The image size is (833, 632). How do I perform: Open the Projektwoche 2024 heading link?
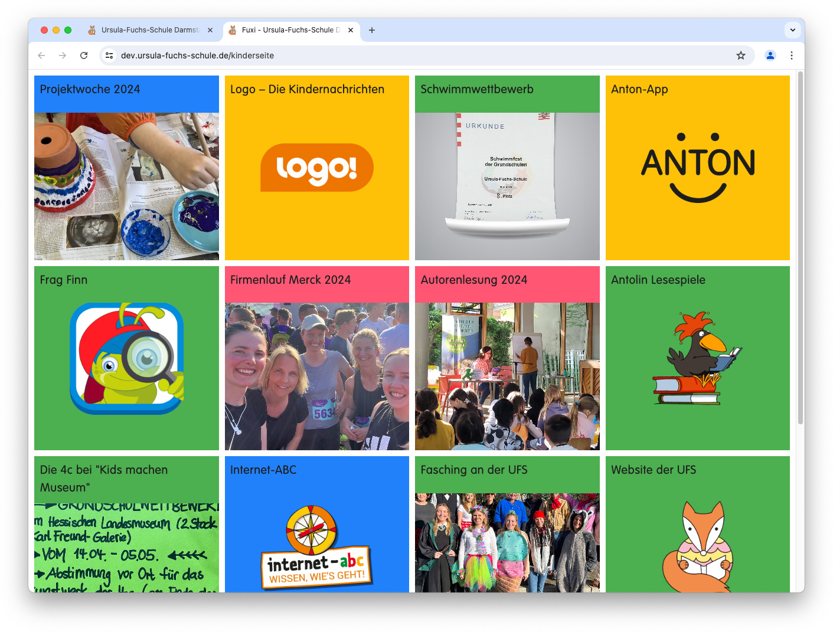click(x=90, y=89)
